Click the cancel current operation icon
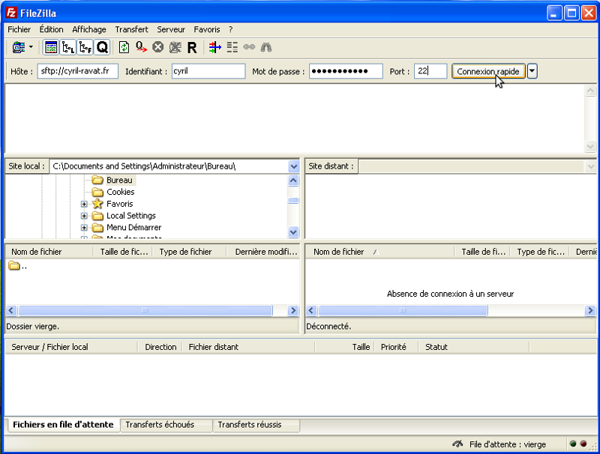 158,47
